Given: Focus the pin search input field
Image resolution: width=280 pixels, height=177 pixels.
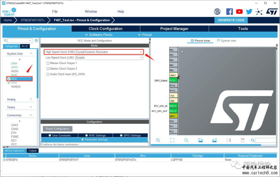Looking at the screenshot, I should pos(266,140).
